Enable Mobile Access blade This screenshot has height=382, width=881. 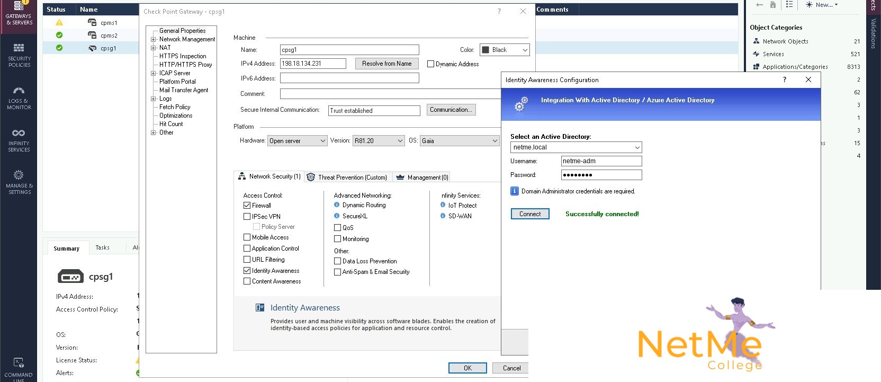click(x=247, y=237)
